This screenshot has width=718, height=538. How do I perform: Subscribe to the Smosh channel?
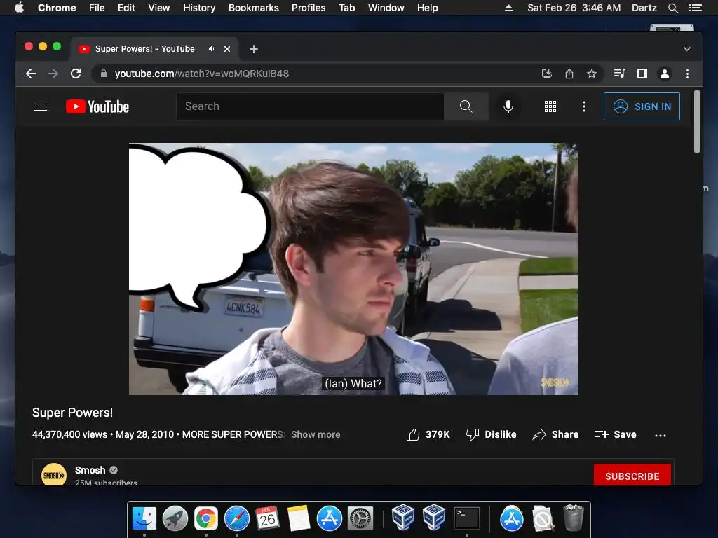(x=632, y=476)
